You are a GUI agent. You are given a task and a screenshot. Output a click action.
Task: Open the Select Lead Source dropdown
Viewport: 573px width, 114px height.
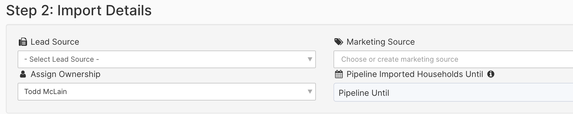167,59
